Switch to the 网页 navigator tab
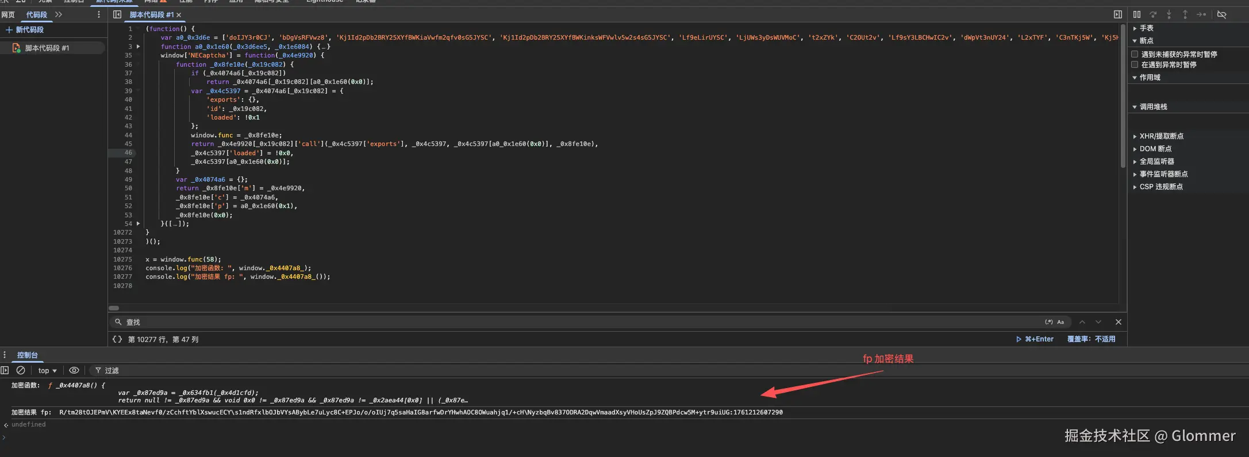The height and width of the screenshot is (457, 1249). pyautogui.click(x=8, y=14)
